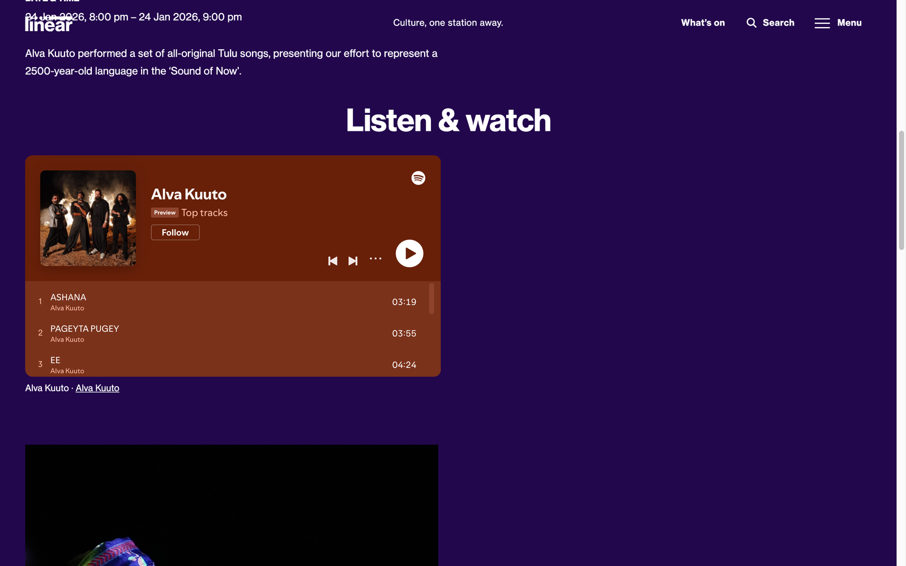Screen dimensions: 906x566
Task: Skip to previous track
Action: point(333,261)
